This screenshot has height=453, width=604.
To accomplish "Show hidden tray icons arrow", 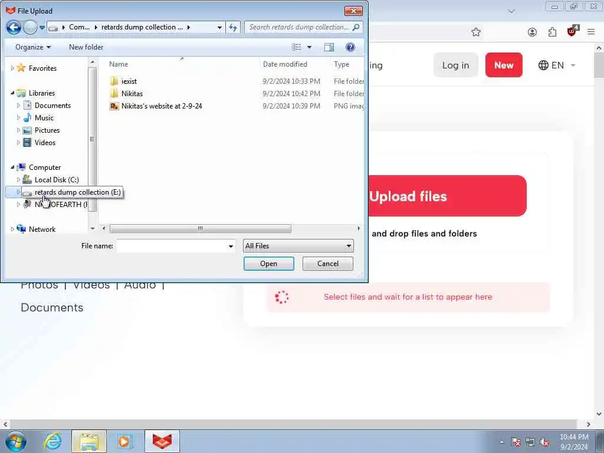I will click(501, 442).
